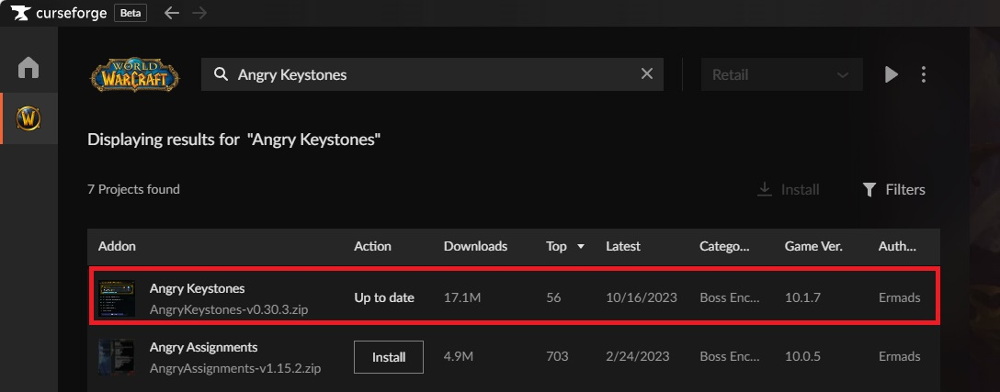Click the 10/16/2023 date cell
Image resolution: width=1000 pixels, height=392 pixels.
[642, 297]
